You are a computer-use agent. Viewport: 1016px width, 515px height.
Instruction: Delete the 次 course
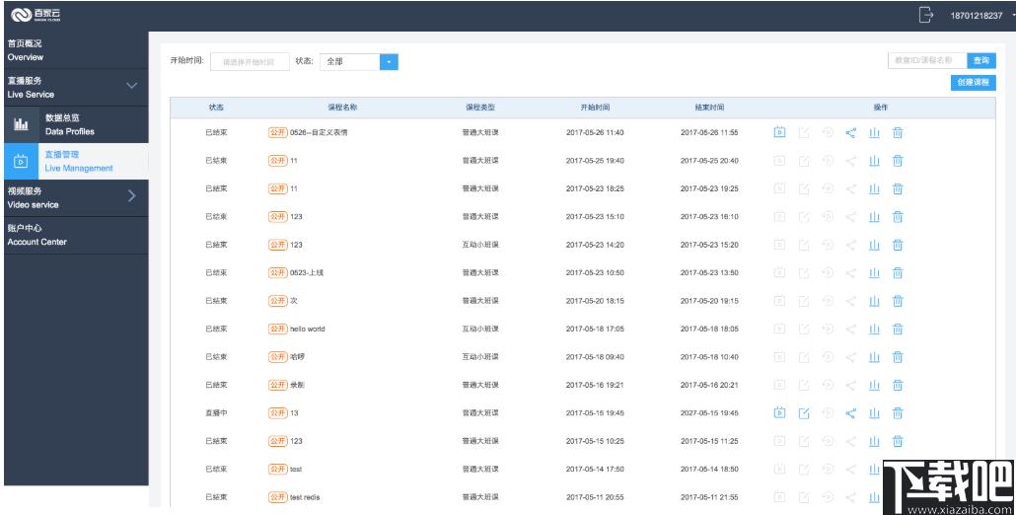pyautogui.click(x=898, y=301)
